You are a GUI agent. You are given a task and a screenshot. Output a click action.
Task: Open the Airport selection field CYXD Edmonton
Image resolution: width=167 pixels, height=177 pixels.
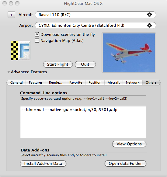(96, 25)
